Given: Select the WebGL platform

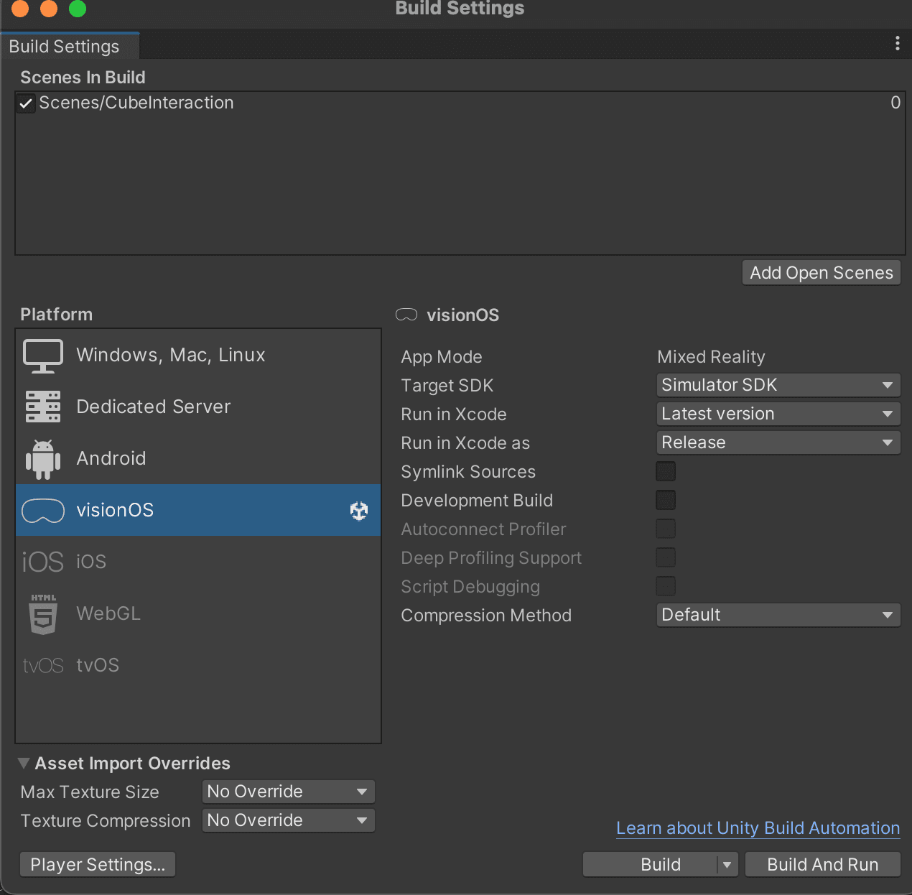Looking at the screenshot, I should coord(198,613).
